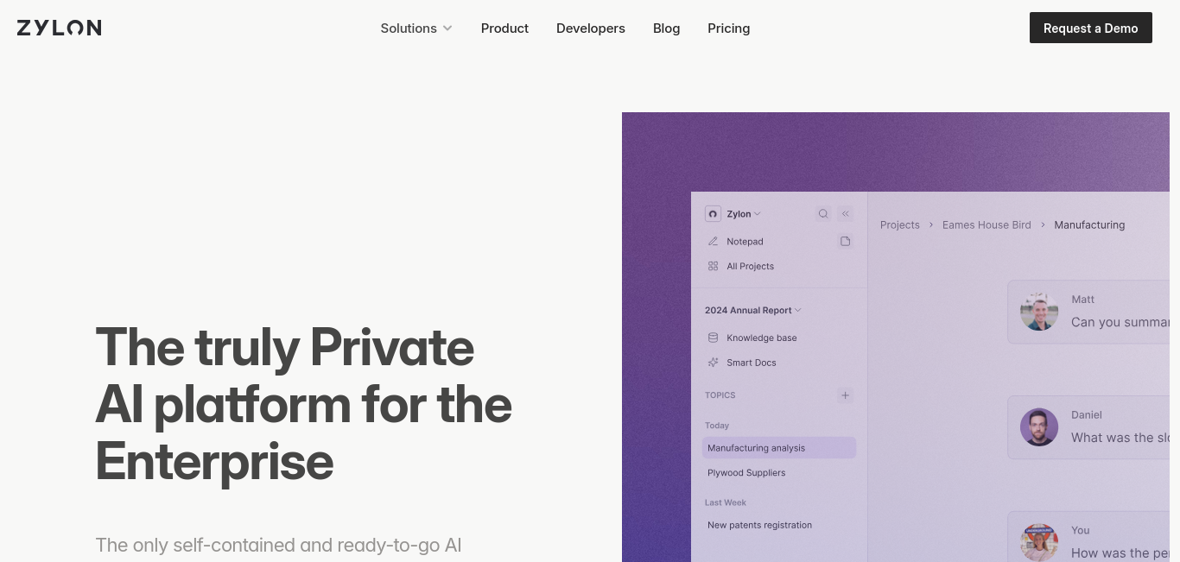Select the Manufacturing analysis topic
This screenshot has height=562, width=1180.
[x=779, y=448]
